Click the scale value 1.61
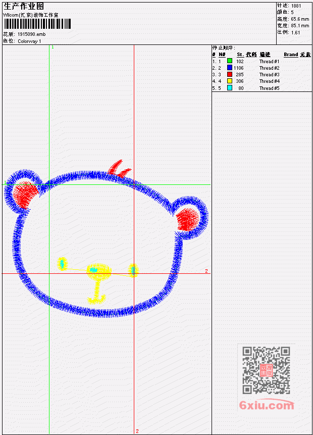Viewport: 313px width, 435px height. pos(295,32)
